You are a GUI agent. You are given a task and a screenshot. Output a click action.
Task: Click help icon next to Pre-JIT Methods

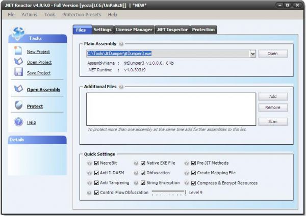point(186,163)
